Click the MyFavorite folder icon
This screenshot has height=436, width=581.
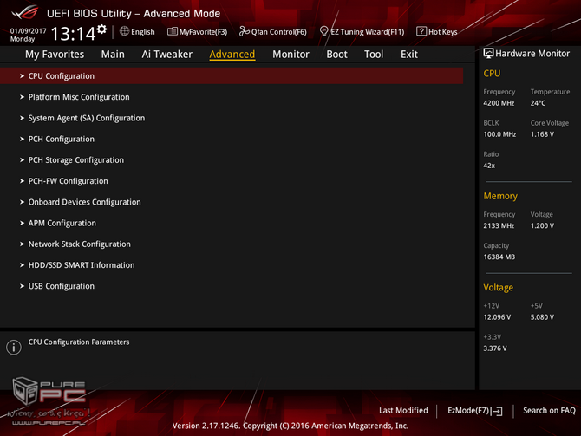(173, 31)
